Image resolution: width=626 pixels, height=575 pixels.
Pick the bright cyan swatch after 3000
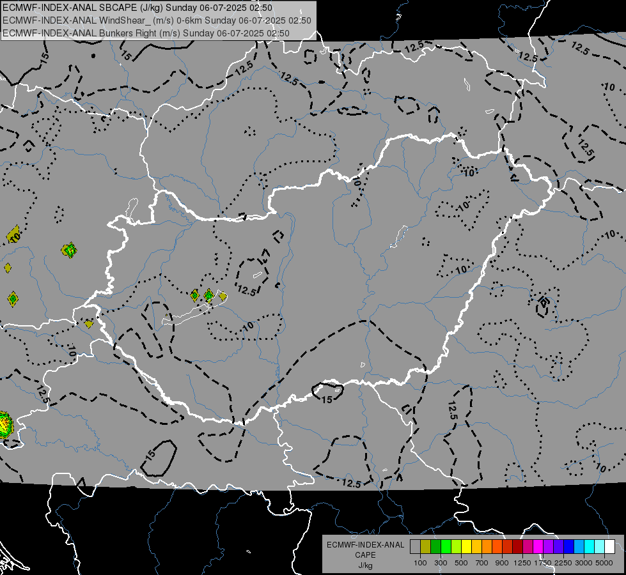[590, 546]
